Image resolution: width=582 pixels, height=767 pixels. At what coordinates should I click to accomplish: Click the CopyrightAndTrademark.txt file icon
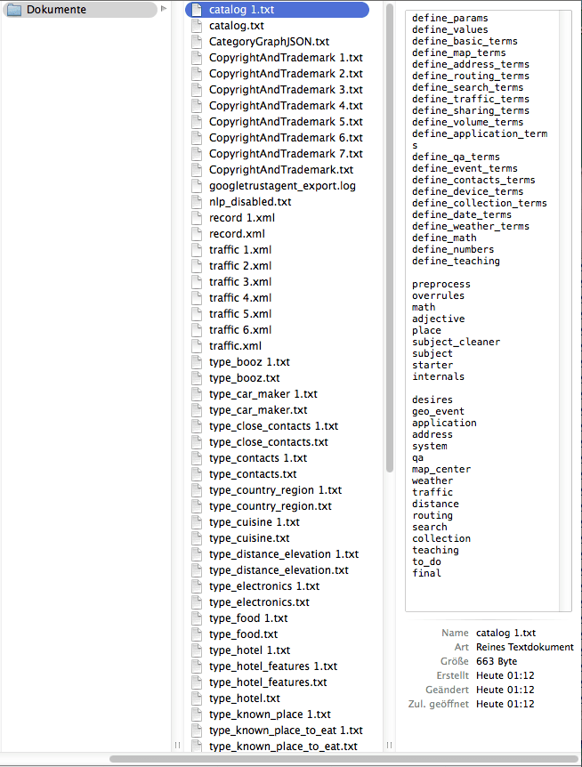[197, 170]
